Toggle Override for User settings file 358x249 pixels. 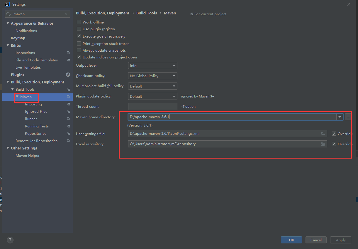pos(334,134)
